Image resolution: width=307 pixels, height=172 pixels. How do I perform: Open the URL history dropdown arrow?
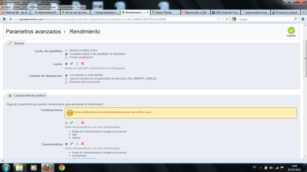pos(223,19)
